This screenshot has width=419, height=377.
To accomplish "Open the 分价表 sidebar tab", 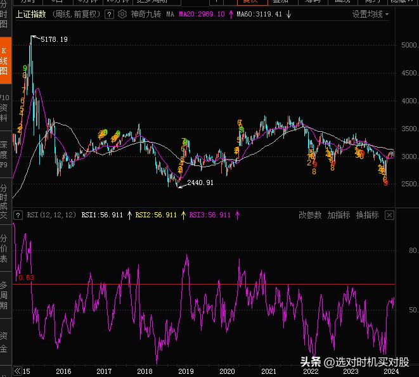I will tap(5, 248).
